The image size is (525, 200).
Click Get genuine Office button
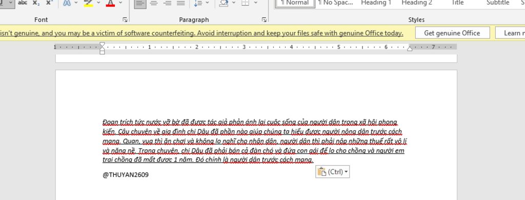pos(452,33)
